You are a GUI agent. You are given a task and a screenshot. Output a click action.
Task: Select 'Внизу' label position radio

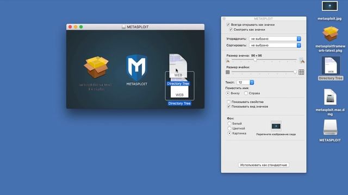coord(228,93)
